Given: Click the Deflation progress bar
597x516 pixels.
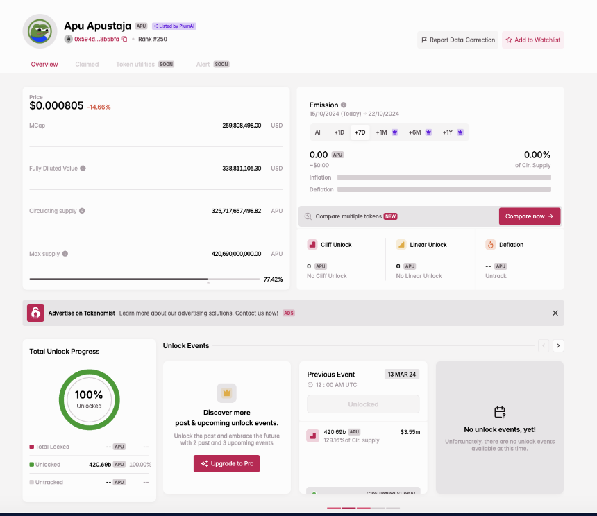Looking at the screenshot, I should coord(444,189).
